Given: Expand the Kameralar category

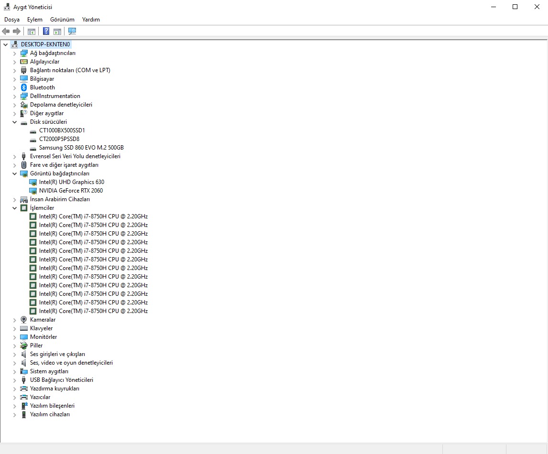Looking at the screenshot, I should tap(14, 320).
